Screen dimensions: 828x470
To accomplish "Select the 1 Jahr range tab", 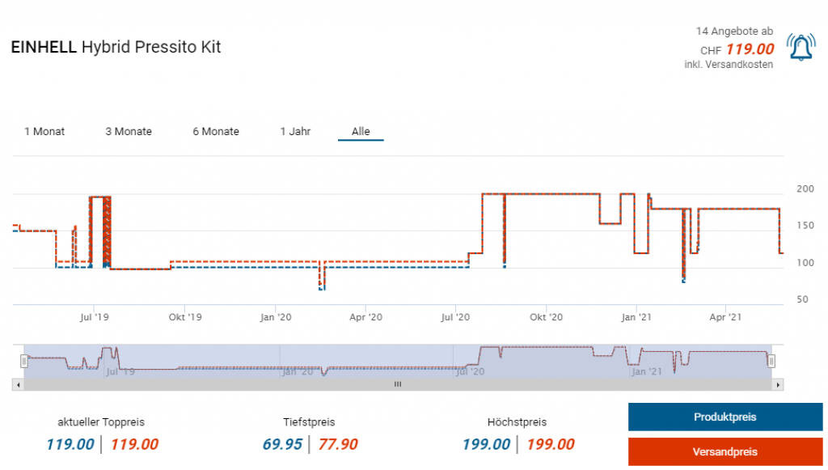I will (295, 131).
